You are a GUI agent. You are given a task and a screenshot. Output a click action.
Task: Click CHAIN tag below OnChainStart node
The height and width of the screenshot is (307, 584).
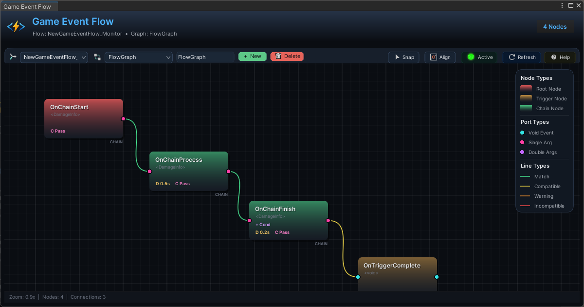tap(116, 142)
